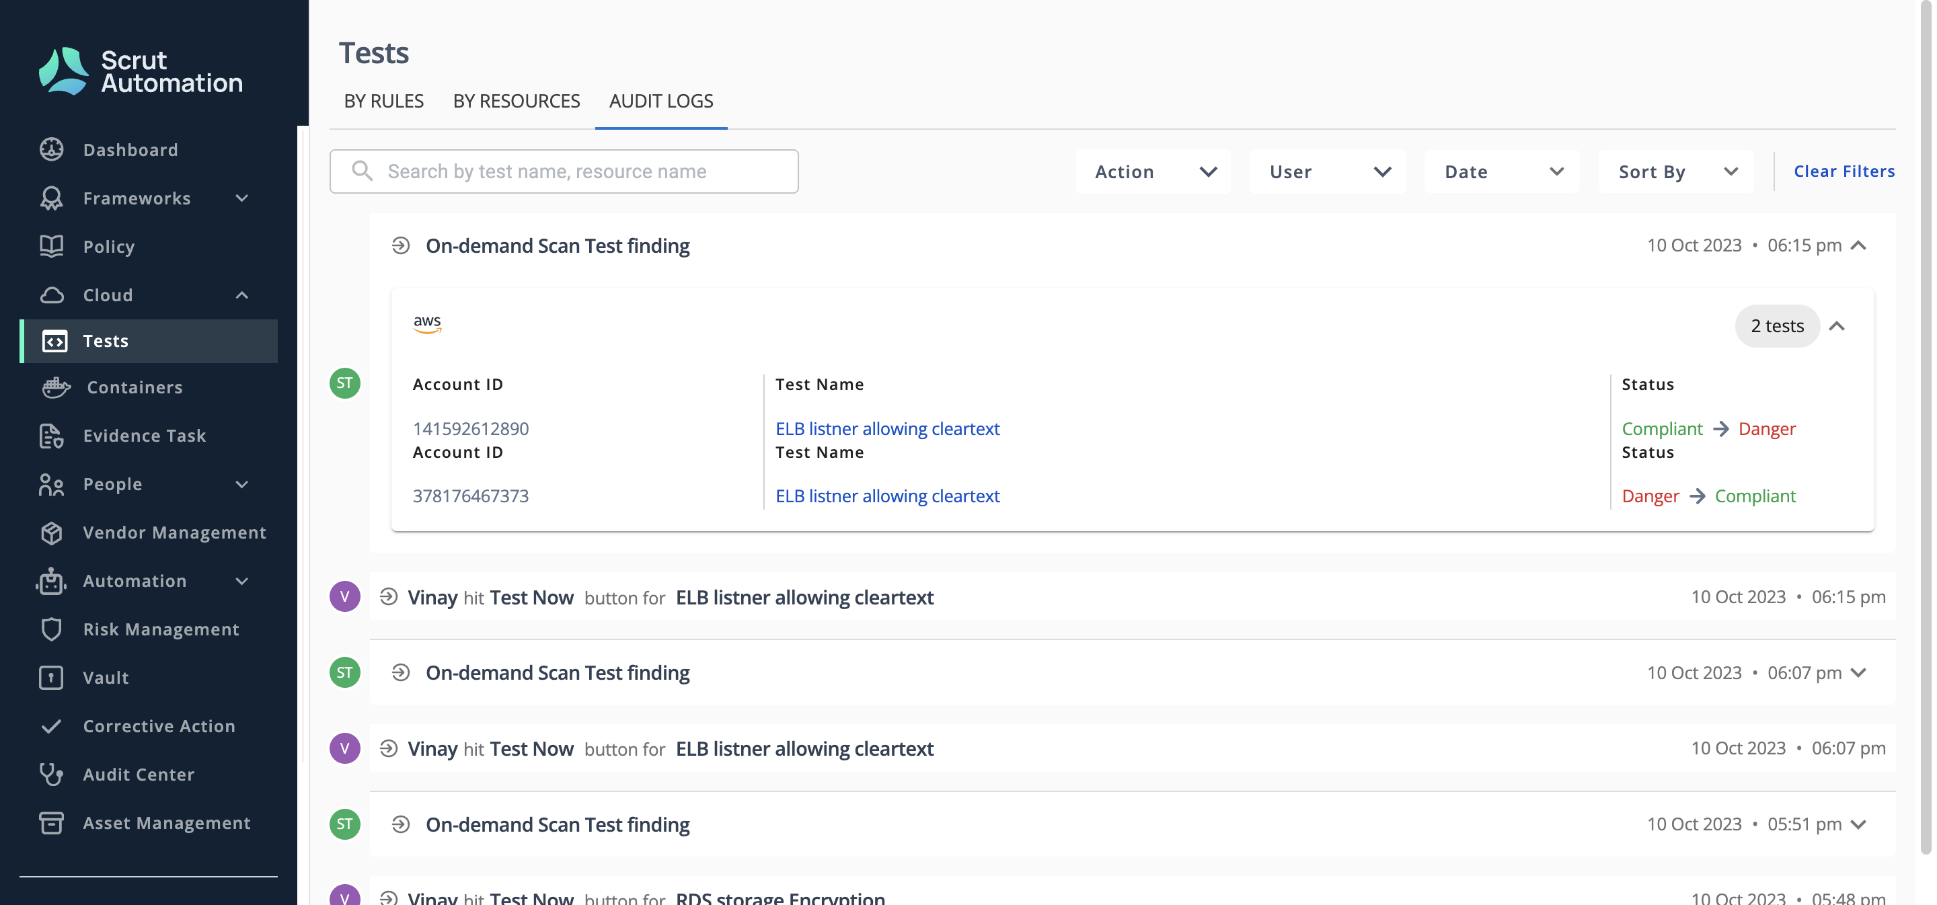Click the search magnifier icon

click(362, 171)
